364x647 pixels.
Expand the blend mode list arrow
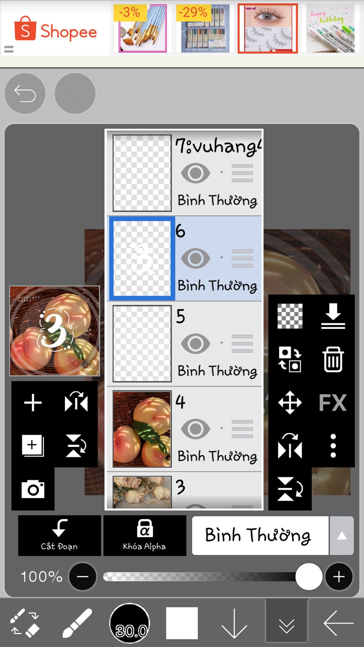(342, 536)
